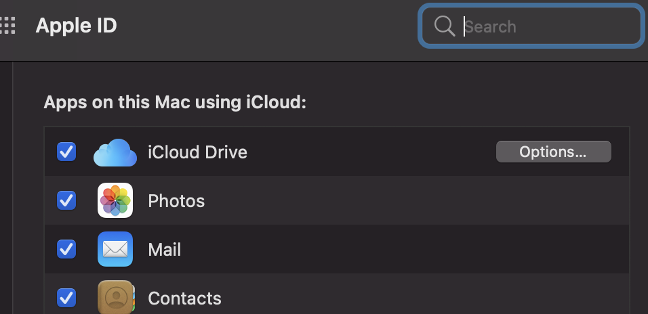Click the Apple ID window title
The width and height of the screenshot is (648, 314).
click(76, 26)
